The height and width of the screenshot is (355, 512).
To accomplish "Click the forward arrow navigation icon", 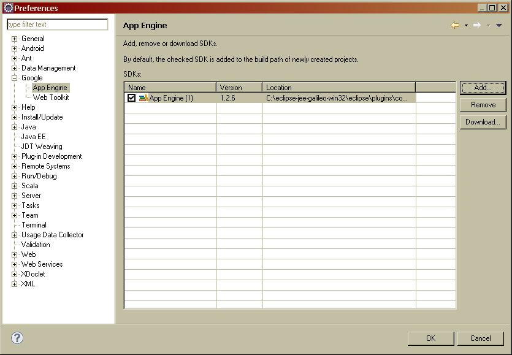I will (x=477, y=25).
